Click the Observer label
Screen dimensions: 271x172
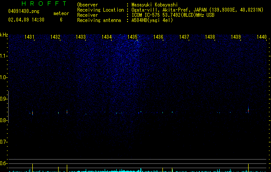point(87,5)
